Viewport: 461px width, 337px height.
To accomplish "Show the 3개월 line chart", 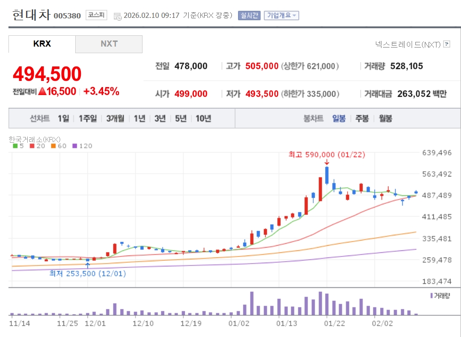I will click(115, 118).
